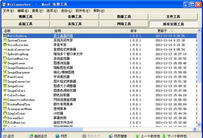Open the 选项(O) menu
This screenshot has height=138, width=203.
pyautogui.click(x=52, y=11)
